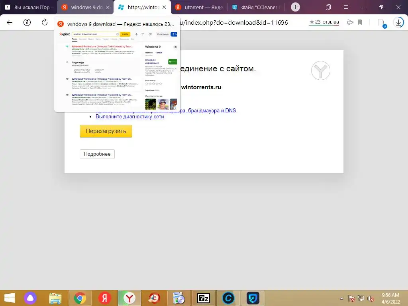Switch to 'Вы искали iTop' tab

(x=28, y=7)
